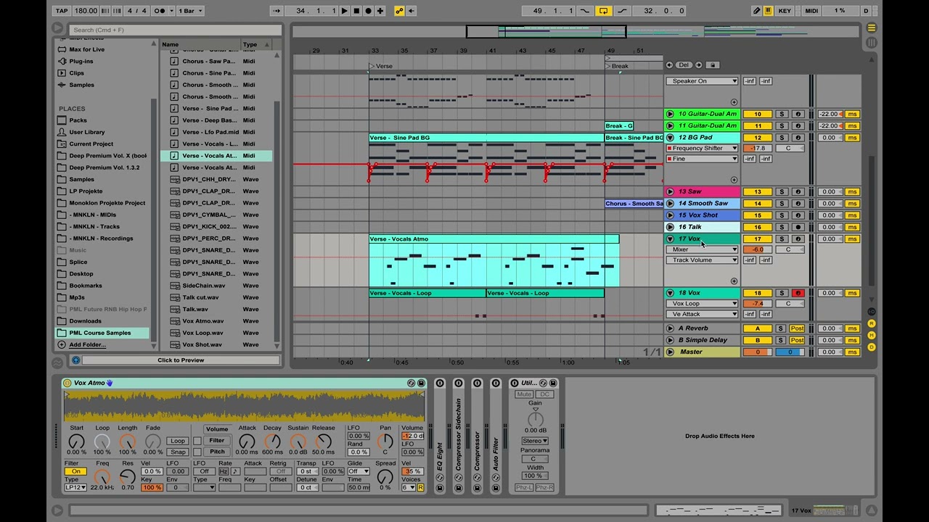Click the Simpler Volume value field
The height and width of the screenshot is (522, 929).
pyautogui.click(x=412, y=436)
